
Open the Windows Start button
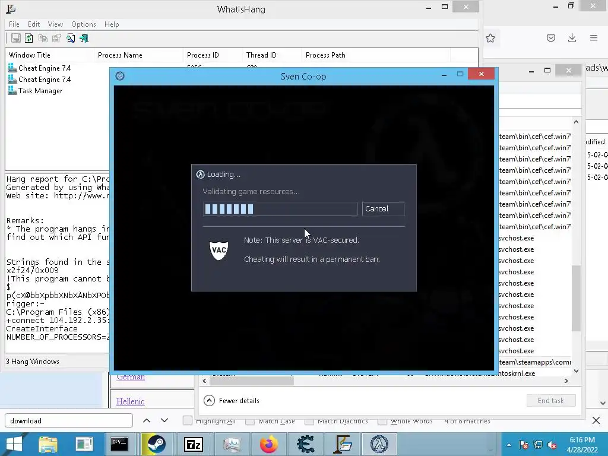point(14,444)
